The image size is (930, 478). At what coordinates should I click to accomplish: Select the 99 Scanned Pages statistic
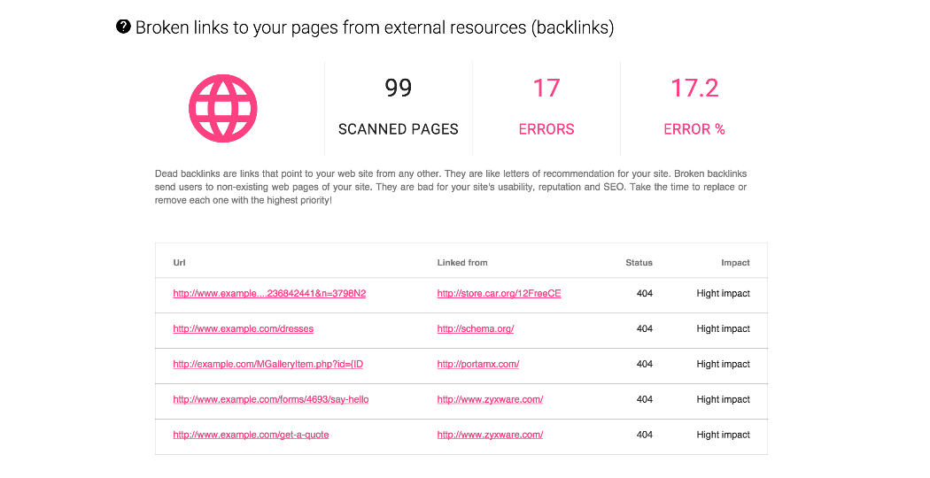(x=398, y=108)
